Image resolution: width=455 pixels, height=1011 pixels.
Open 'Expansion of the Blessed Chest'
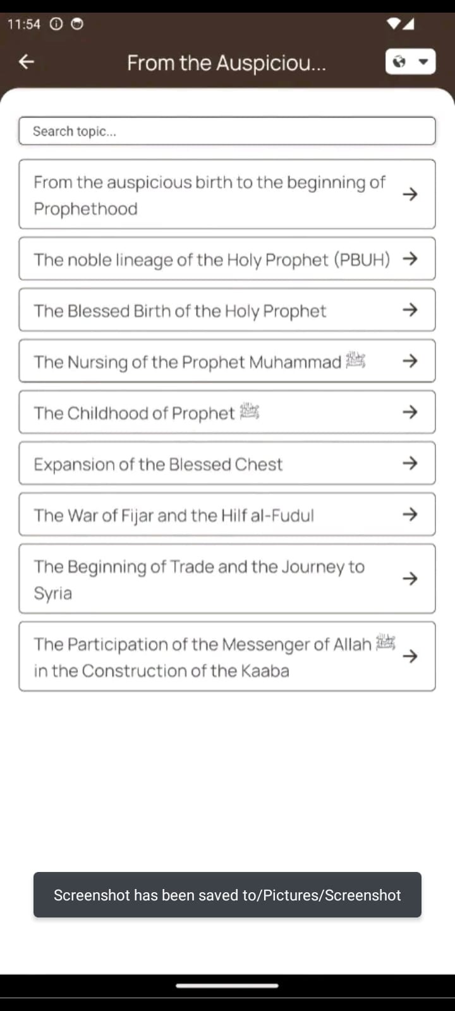(x=158, y=464)
